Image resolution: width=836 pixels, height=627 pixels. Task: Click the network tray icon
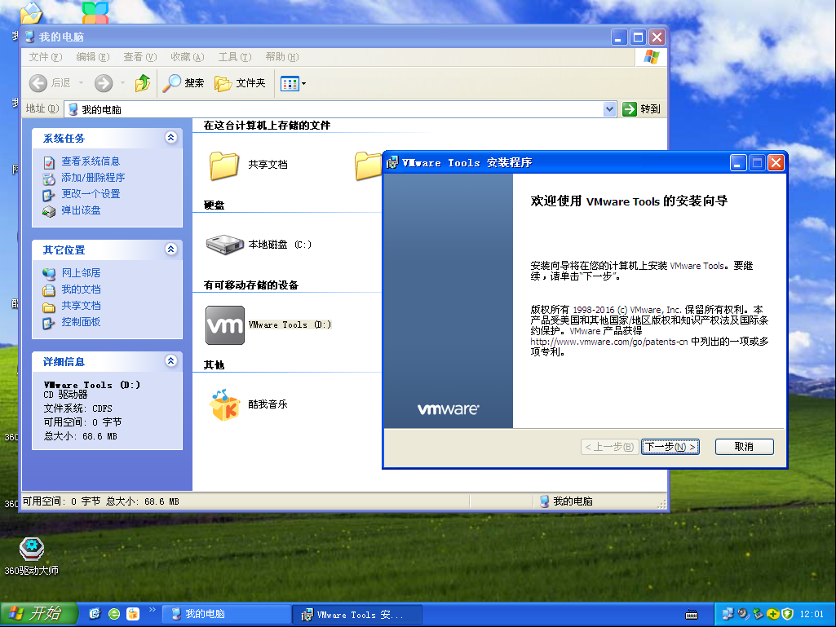tap(728, 614)
